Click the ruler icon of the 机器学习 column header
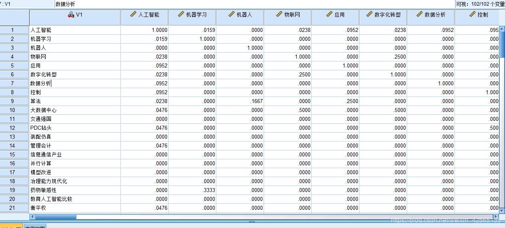Image resolution: width=505 pixels, height=228 pixels. point(181,14)
